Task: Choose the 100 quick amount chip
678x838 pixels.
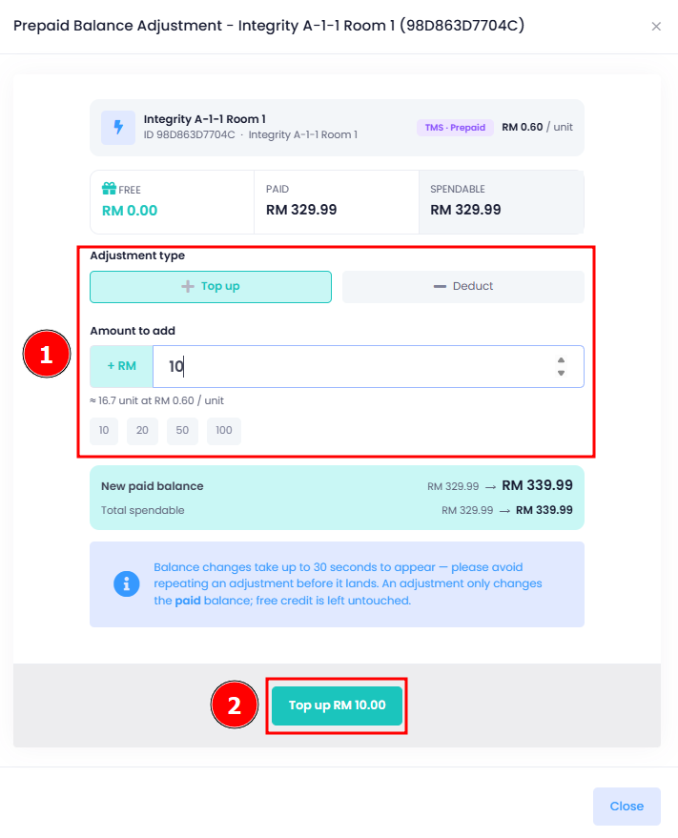Action: (224, 431)
